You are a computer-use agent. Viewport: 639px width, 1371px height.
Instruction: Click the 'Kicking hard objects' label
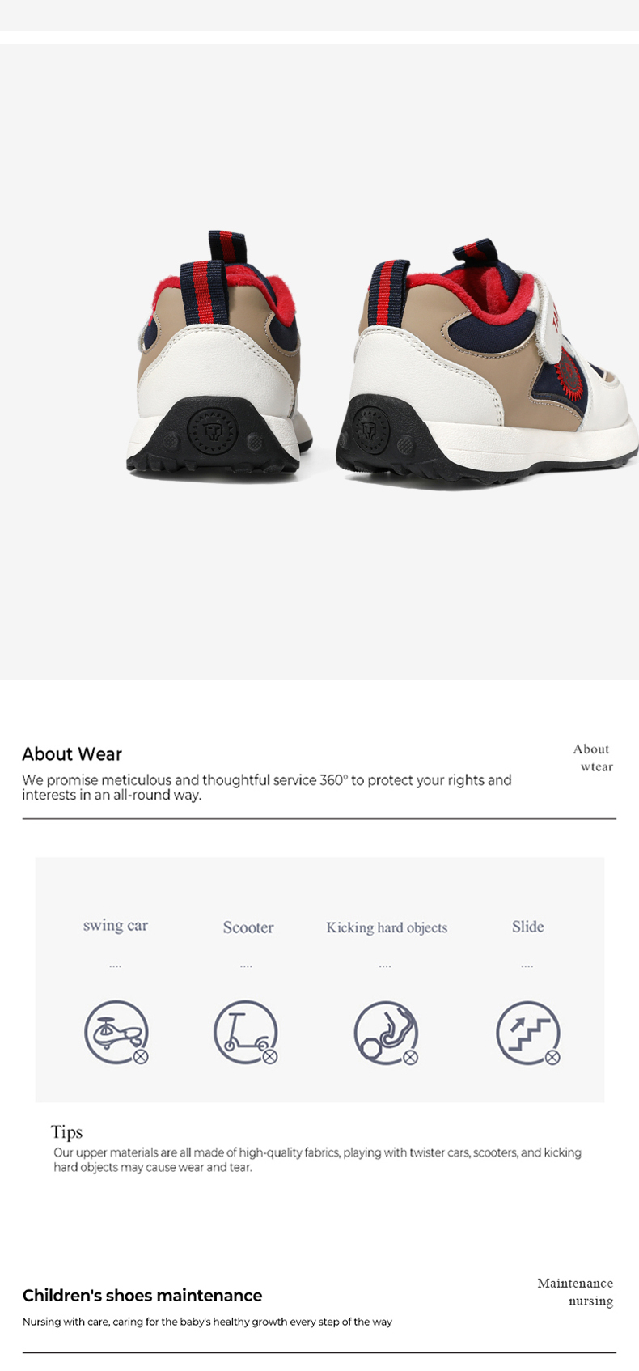pos(387,927)
